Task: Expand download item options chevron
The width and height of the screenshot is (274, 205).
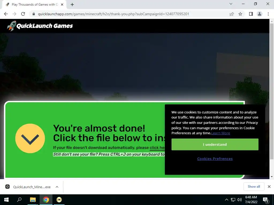Action: coord(57,187)
